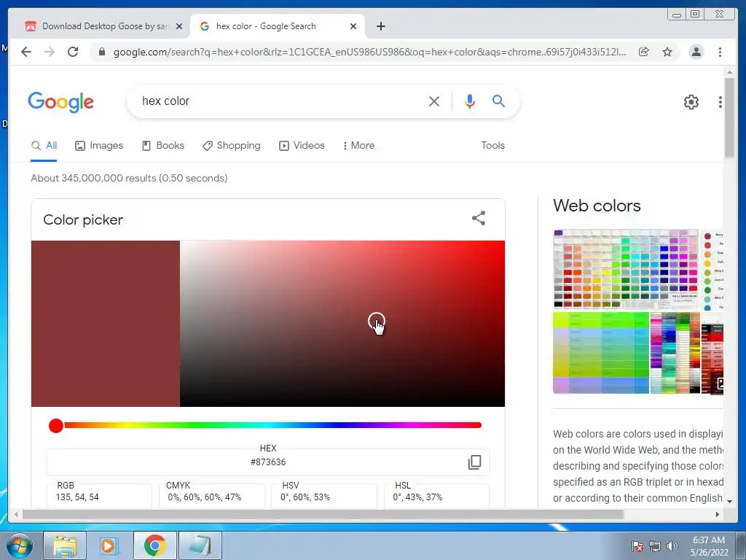This screenshot has width=746, height=560.
Task: Open the taskbar clock and date
Action: click(x=709, y=546)
